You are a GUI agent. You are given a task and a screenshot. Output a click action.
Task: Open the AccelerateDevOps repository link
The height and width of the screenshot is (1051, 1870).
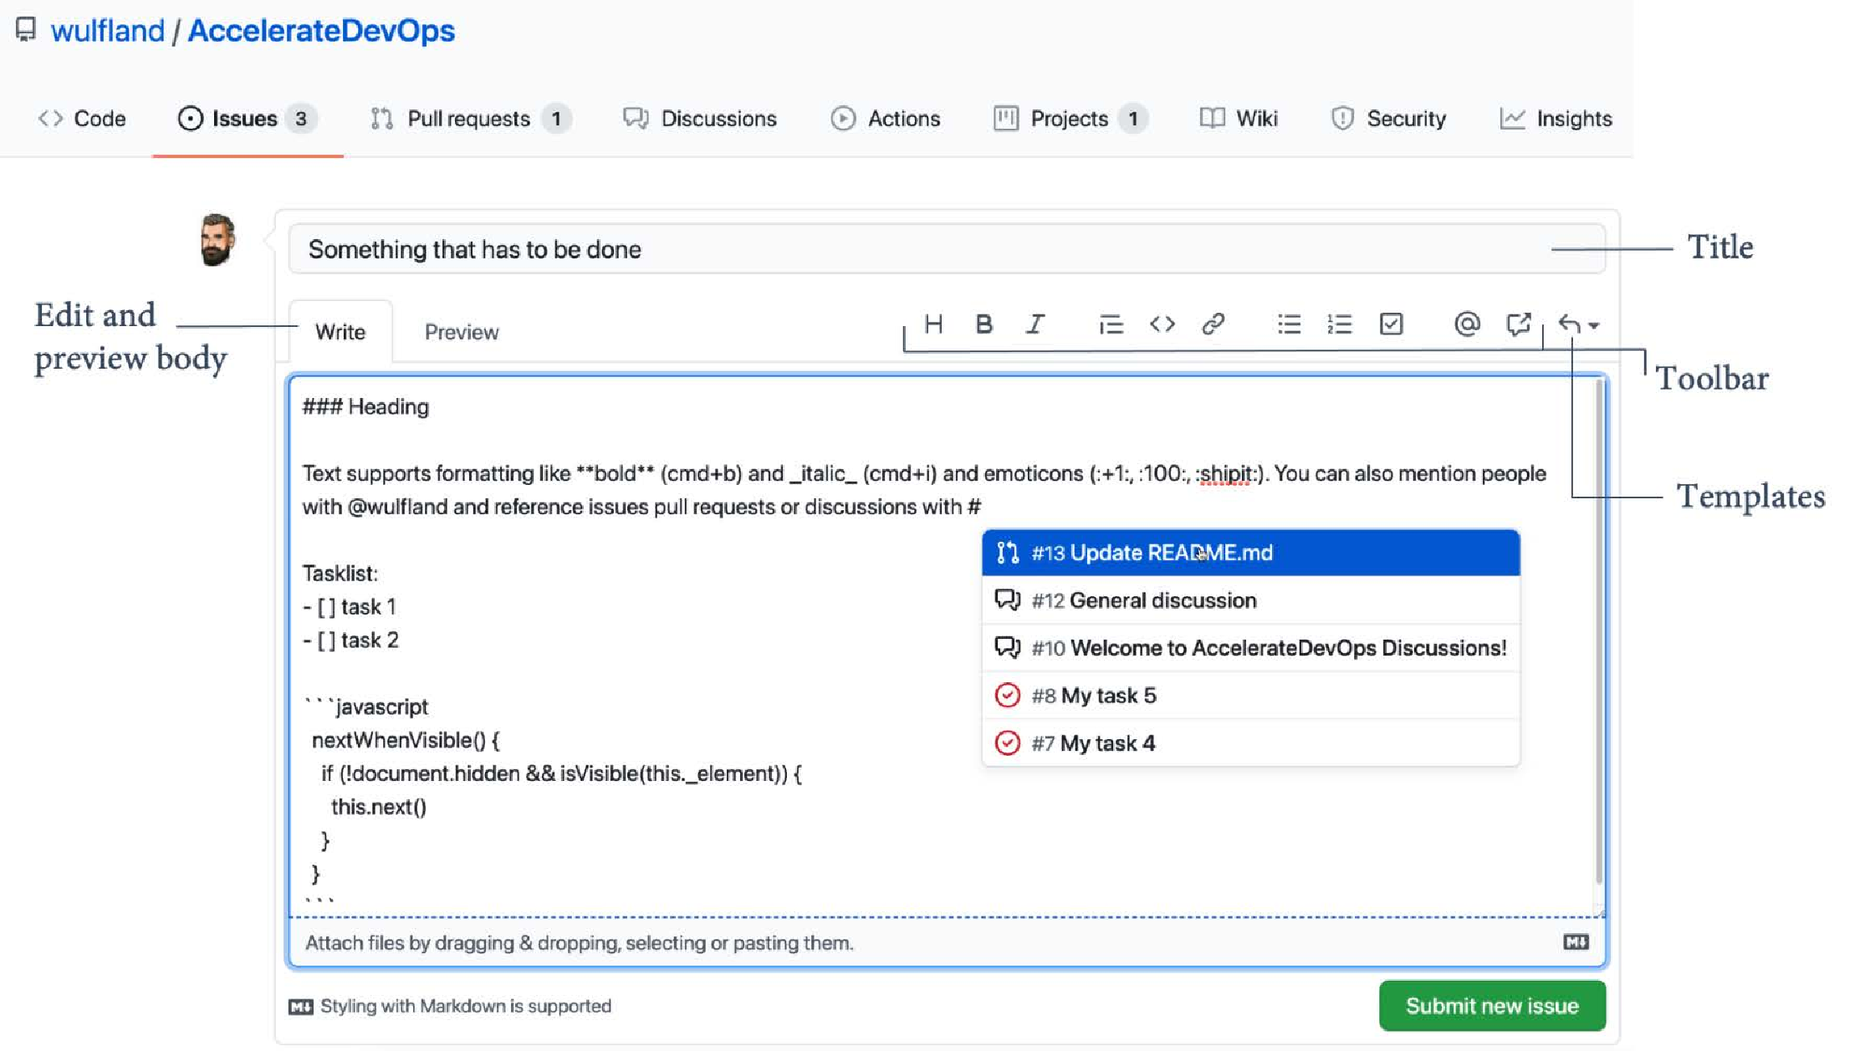(x=321, y=31)
